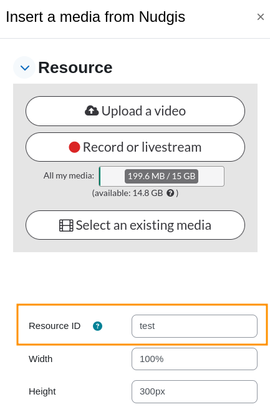Viewport: 270px width, 417px height.
Task: Open the Resource ID help tooltip icon
Action: pyautogui.click(x=97, y=326)
